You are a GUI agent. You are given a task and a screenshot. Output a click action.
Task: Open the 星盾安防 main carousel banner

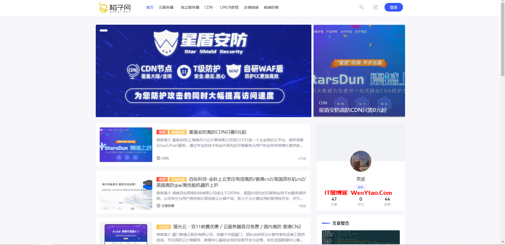tap(203, 71)
